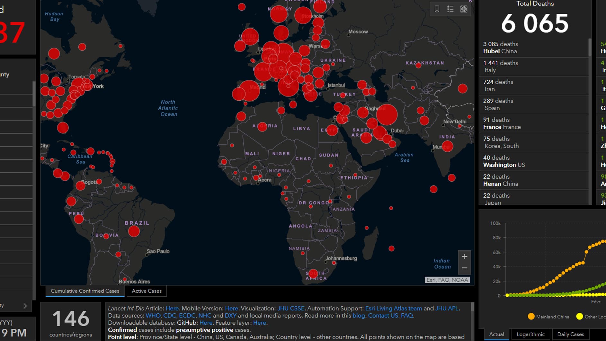Screen dimensions: 606x341
Task: Select the Cumulative Confirmed Cases tab
Action: click(x=85, y=291)
